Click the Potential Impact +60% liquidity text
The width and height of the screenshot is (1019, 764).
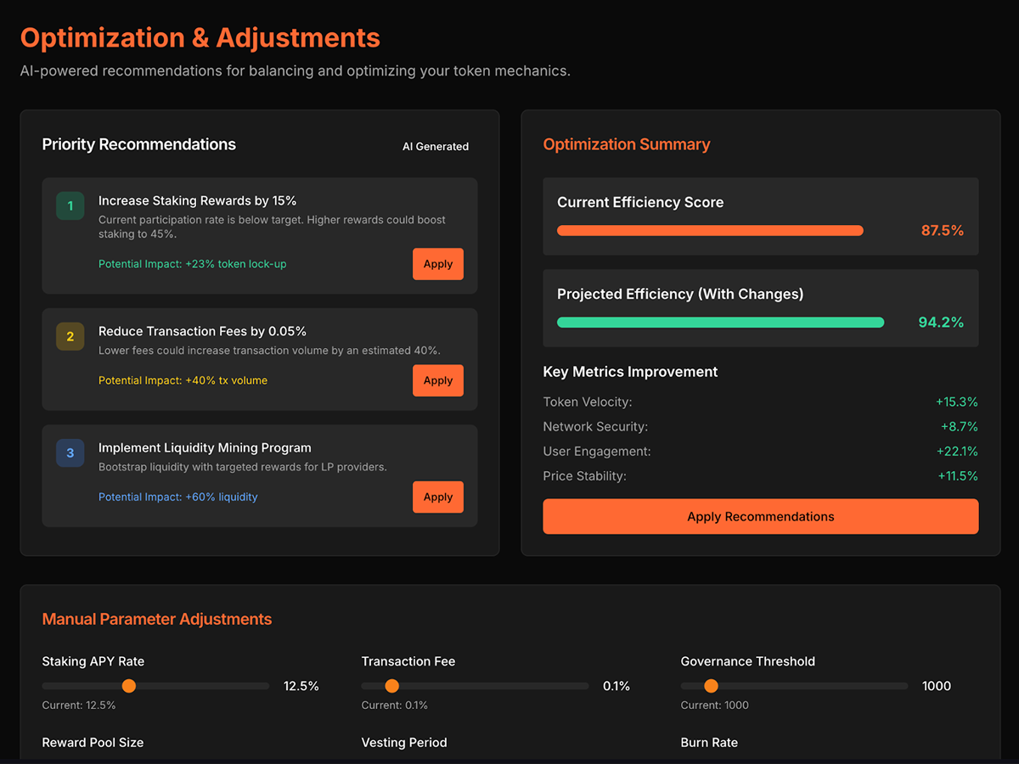178,497
